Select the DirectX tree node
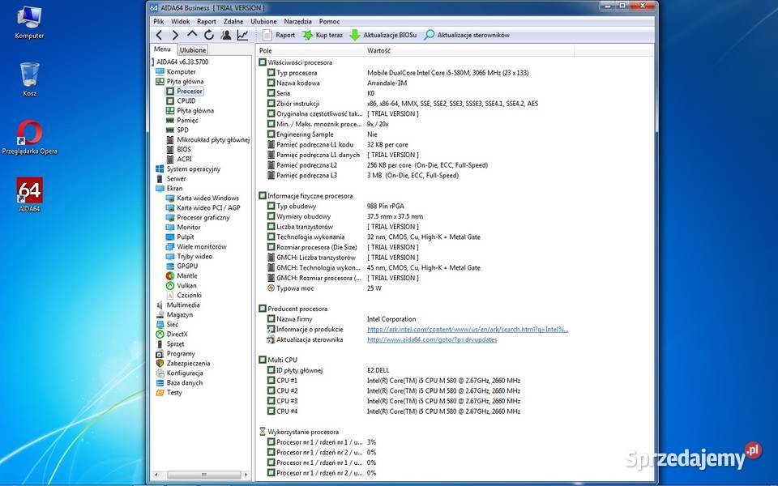The width and height of the screenshot is (778, 486). point(177,335)
